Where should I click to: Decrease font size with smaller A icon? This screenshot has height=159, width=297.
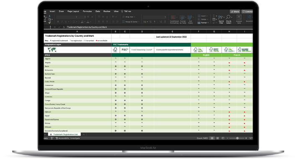pyautogui.click(x=92, y=17)
